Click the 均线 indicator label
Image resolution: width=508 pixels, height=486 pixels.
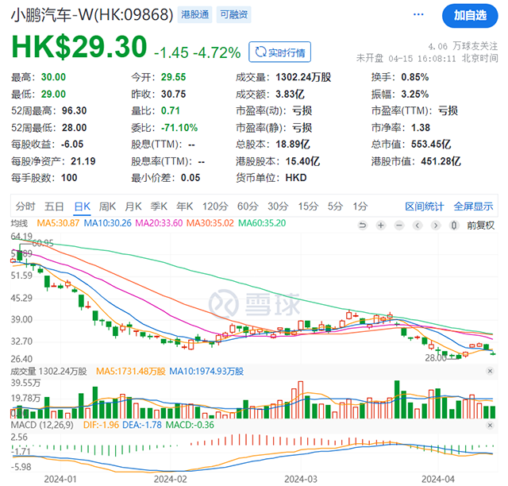point(19,223)
